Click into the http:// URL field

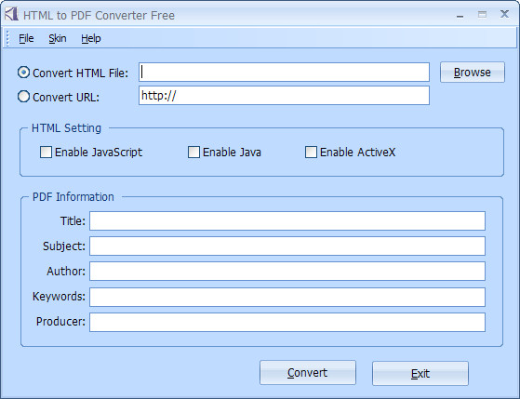(x=284, y=96)
